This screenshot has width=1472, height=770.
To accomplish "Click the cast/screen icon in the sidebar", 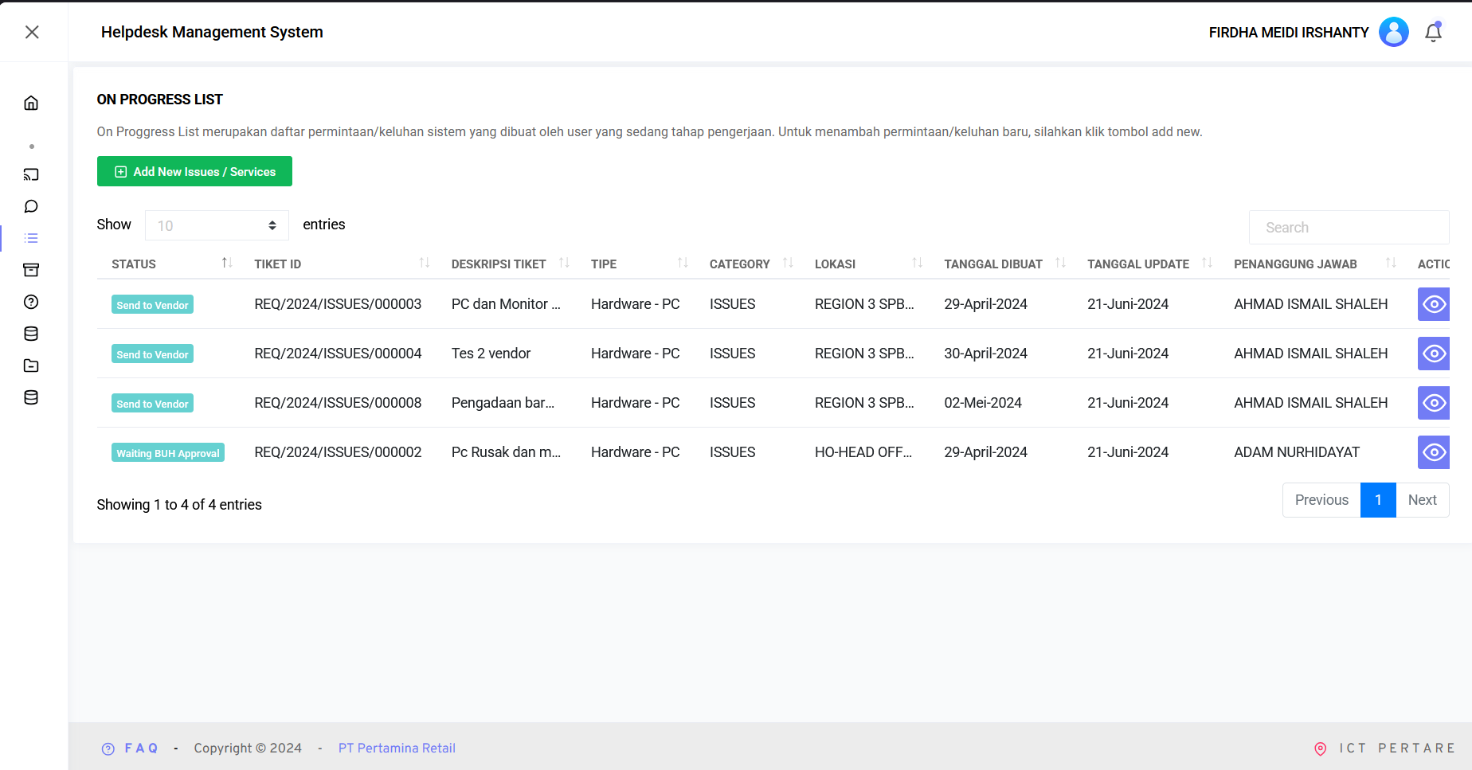I will click(31, 174).
